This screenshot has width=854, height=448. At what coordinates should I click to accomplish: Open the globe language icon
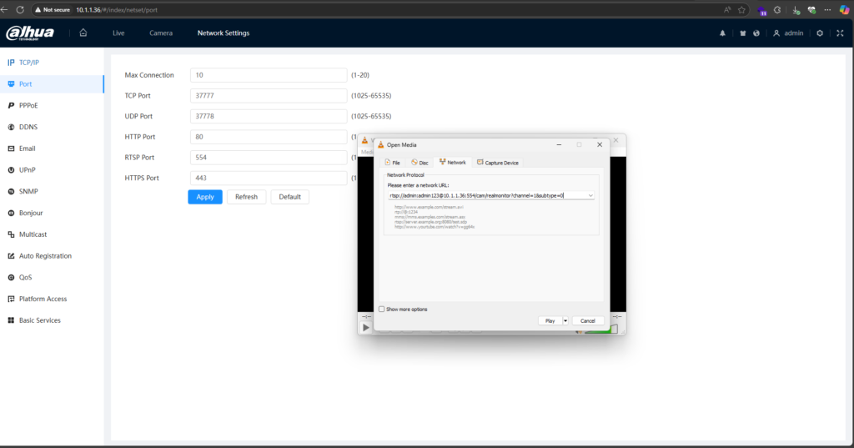pos(756,33)
